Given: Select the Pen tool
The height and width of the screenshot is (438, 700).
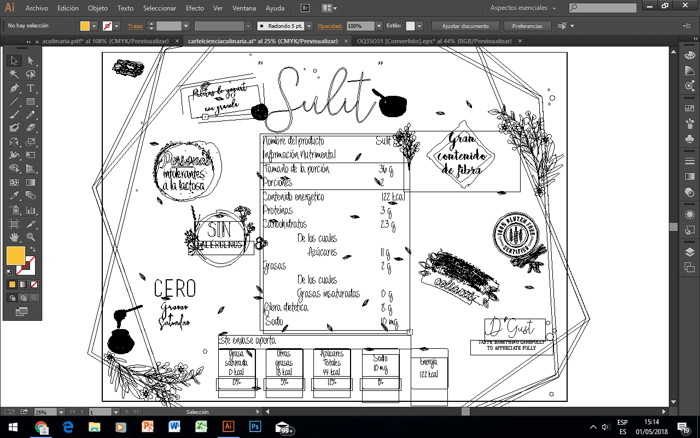Looking at the screenshot, I should point(14,88).
